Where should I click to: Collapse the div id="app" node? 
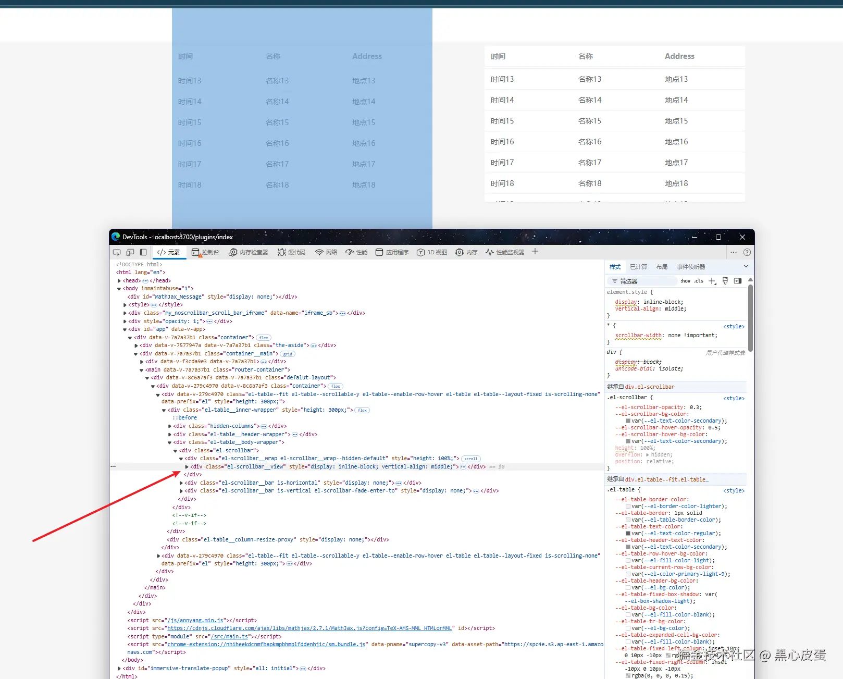[x=125, y=329]
